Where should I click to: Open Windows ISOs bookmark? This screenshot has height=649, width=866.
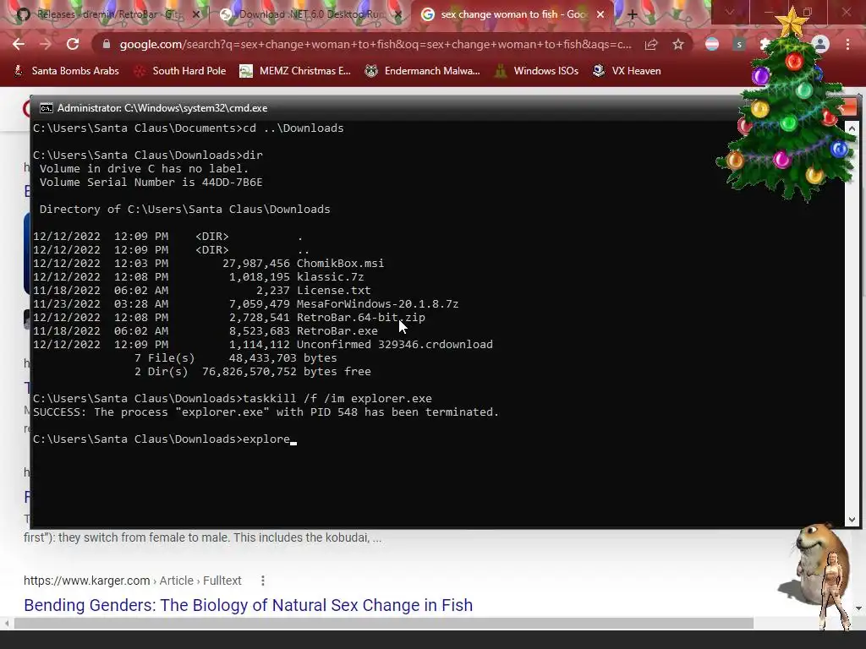pos(537,71)
